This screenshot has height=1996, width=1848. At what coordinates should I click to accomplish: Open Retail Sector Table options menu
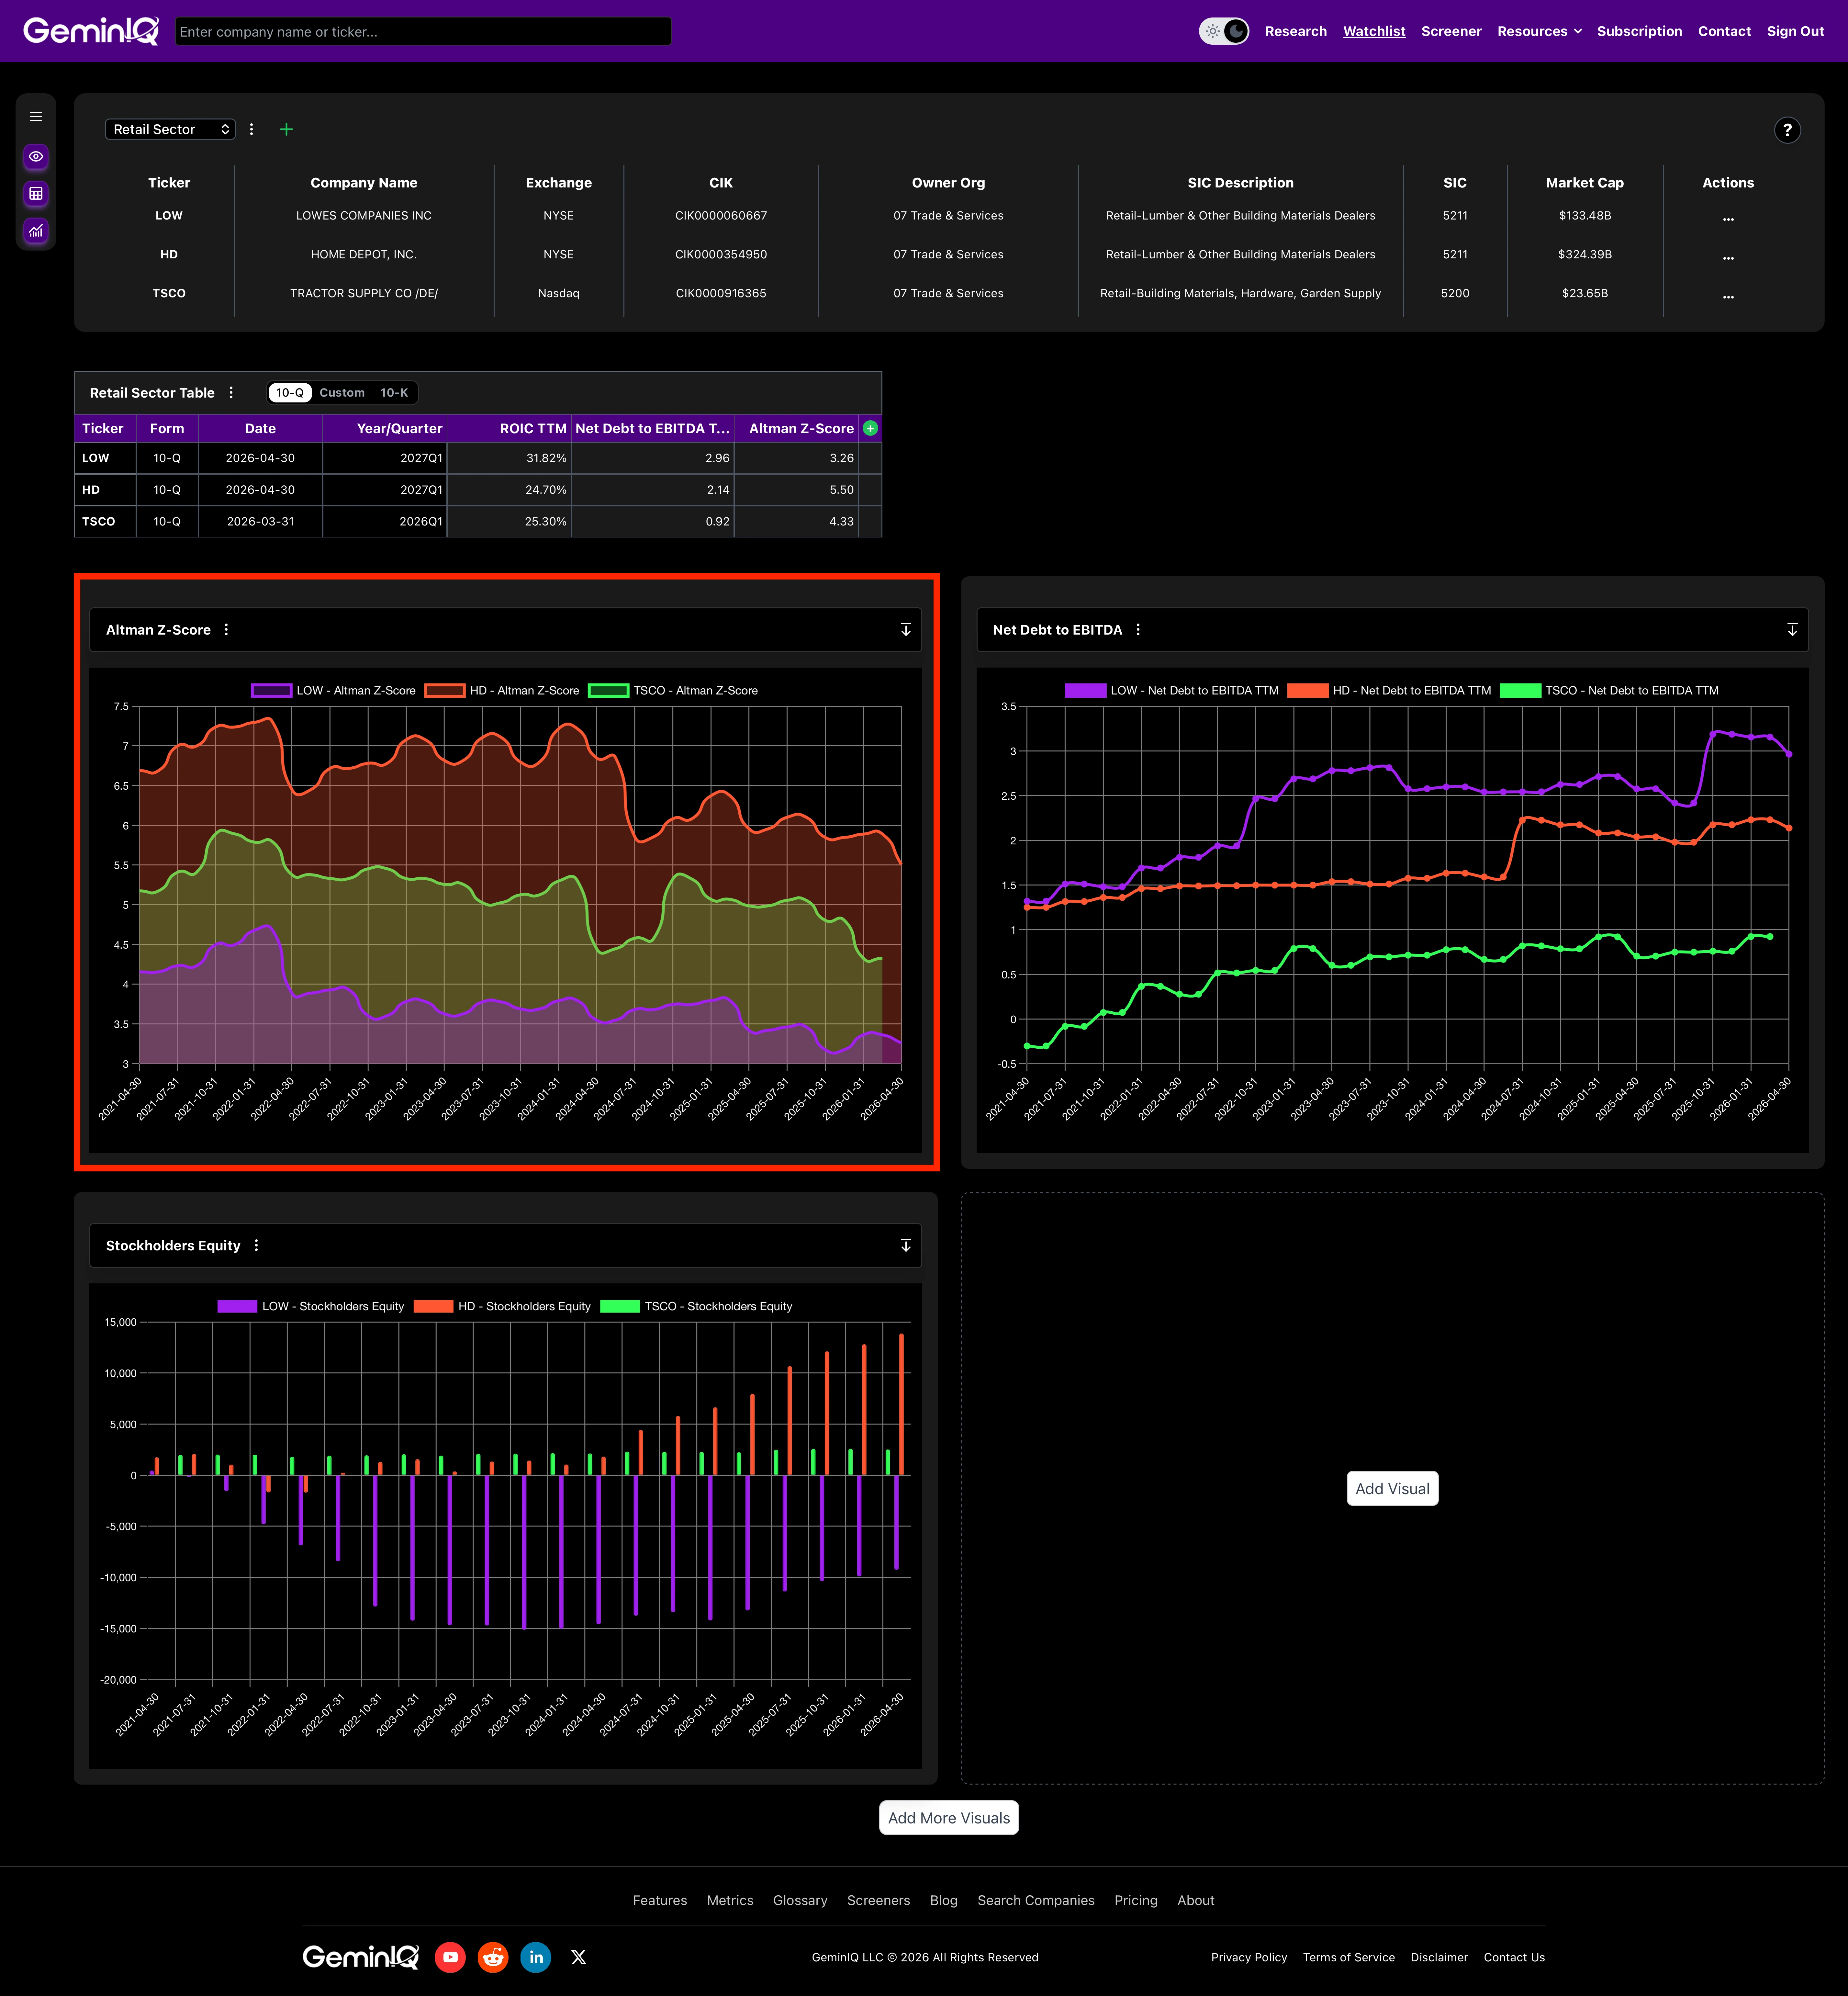(x=231, y=393)
